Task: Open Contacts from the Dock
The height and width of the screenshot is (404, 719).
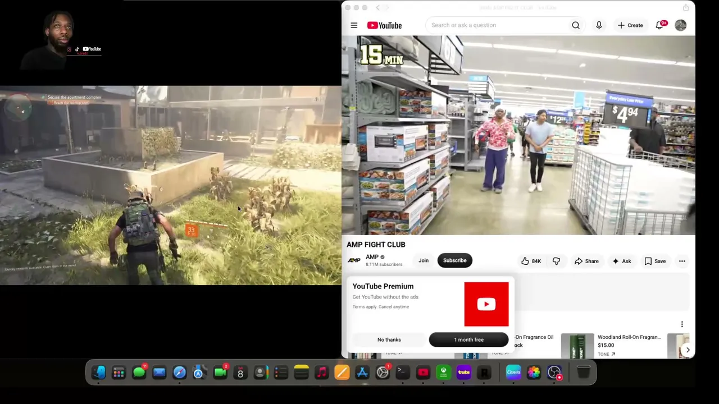Action: coord(260,372)
